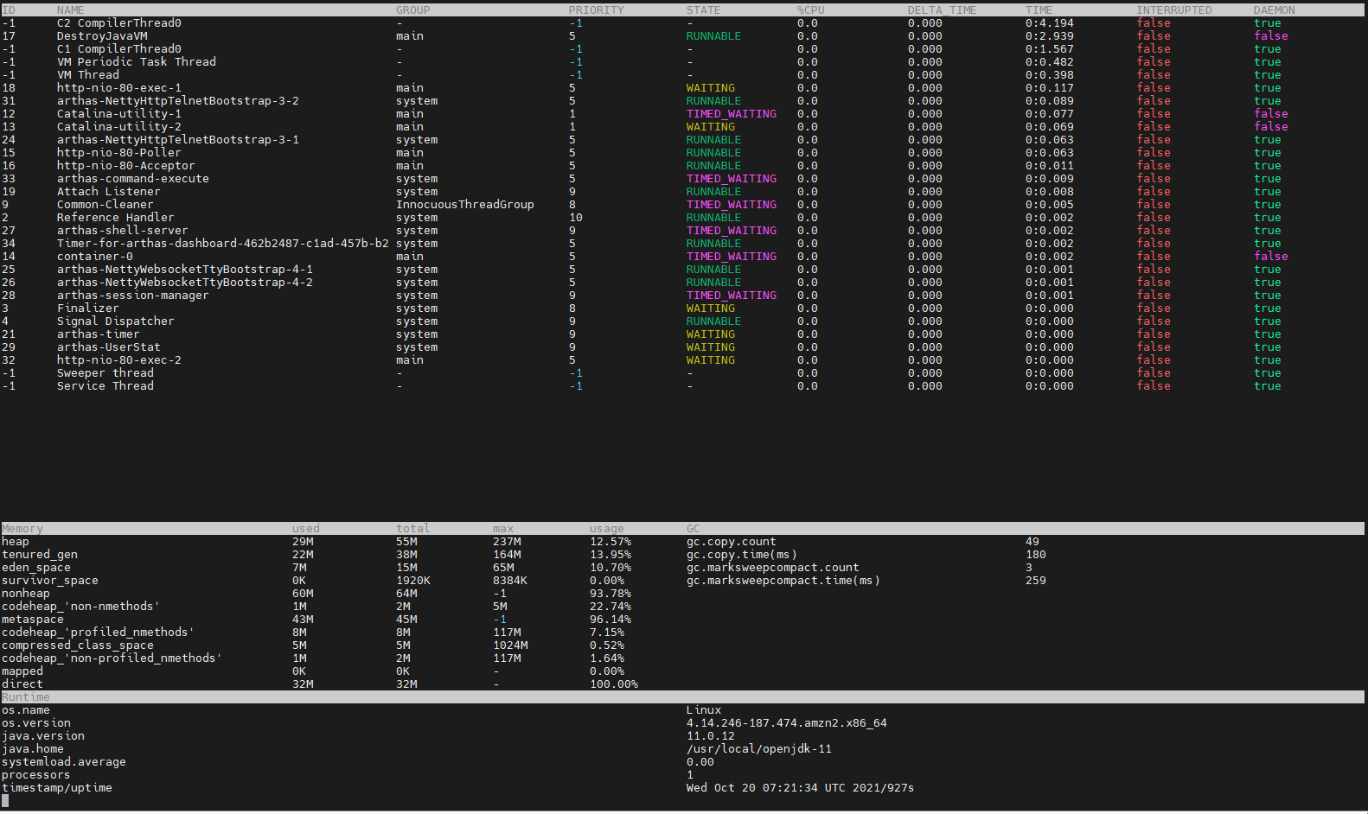
Task: Click the DELTA_TIME column header
Action: click(x=943, y=10)
